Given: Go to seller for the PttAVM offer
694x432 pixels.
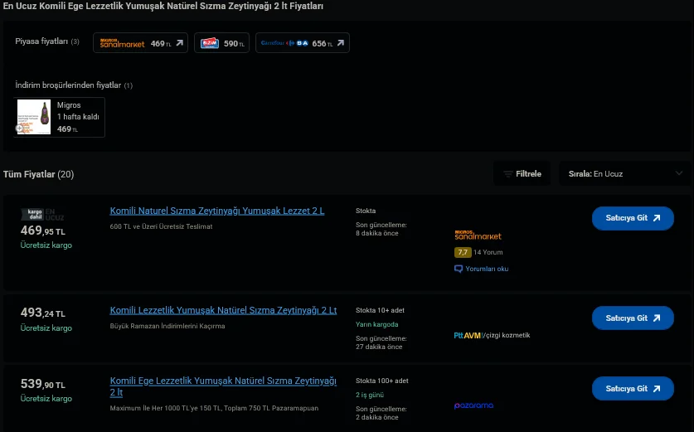Looking at the screenshot, I should 633,318.
